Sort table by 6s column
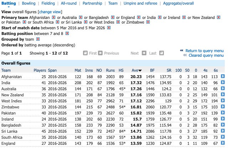Image resolution: width=228 pixels, height=148 pixels. [x=216, y=70]
